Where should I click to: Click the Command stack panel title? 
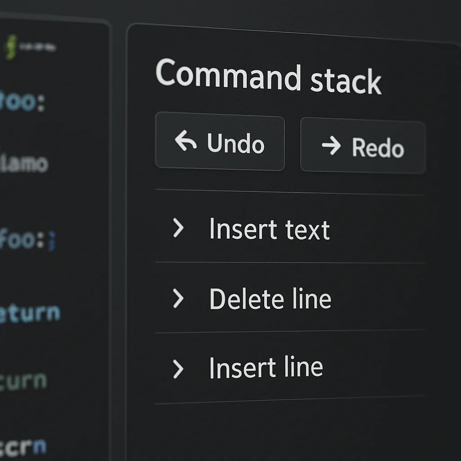(x=268, y=77)
